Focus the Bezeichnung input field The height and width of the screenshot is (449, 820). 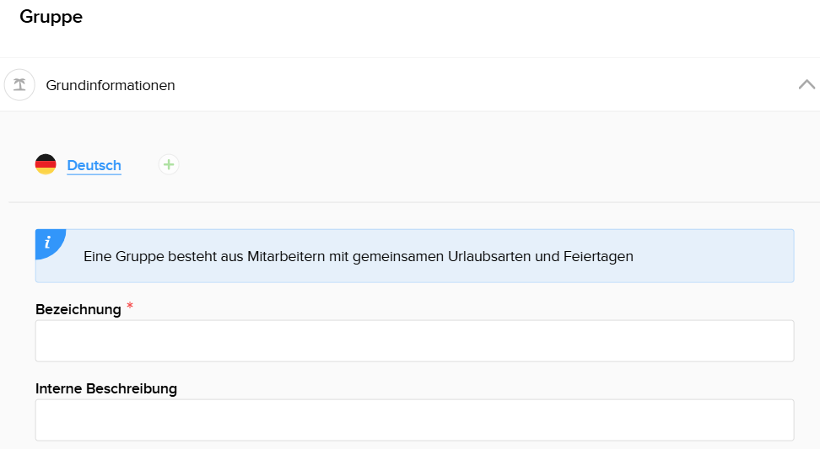pyautogui.click(x=414, y=340)
